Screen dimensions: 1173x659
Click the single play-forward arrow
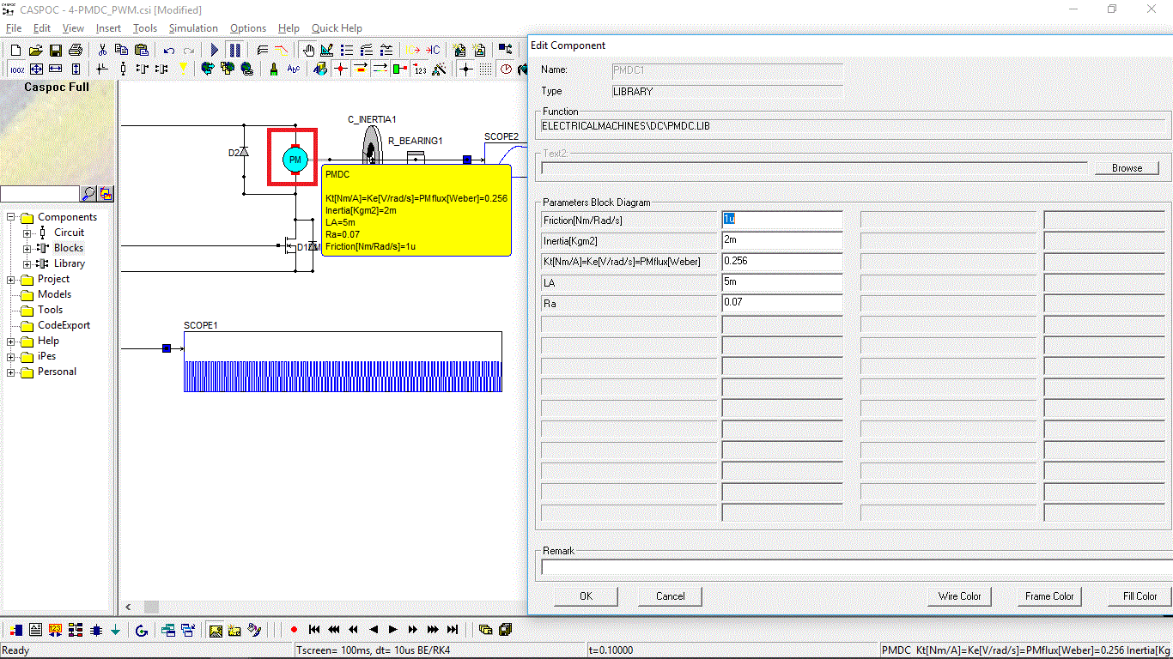[393, 630]
